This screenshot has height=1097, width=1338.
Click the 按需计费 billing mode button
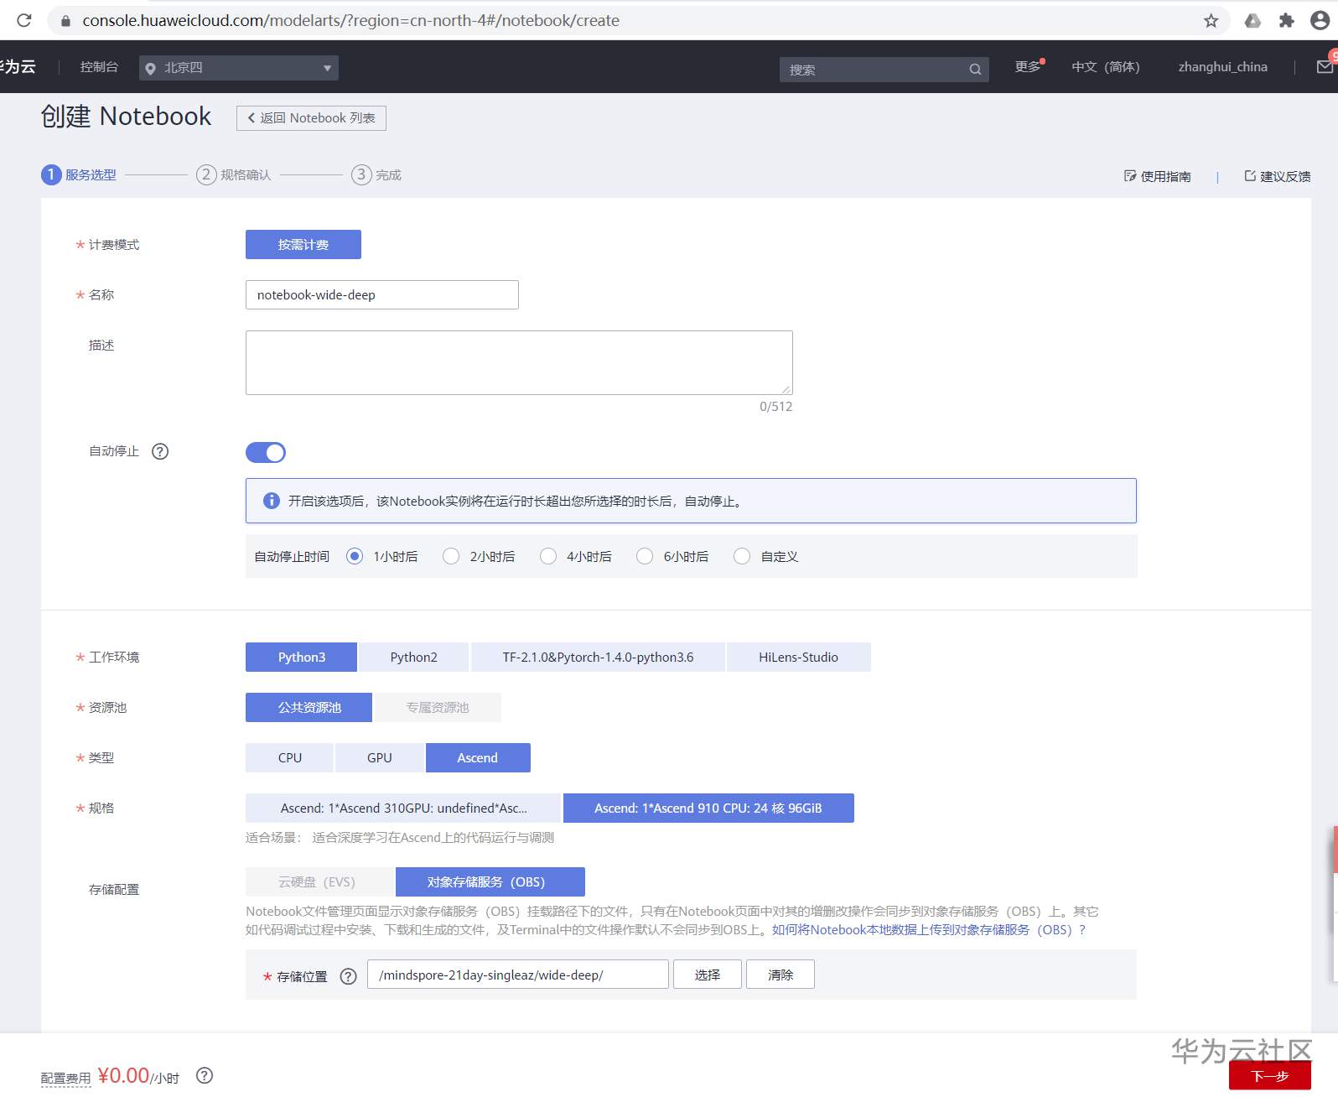click(x=303, y=244)
